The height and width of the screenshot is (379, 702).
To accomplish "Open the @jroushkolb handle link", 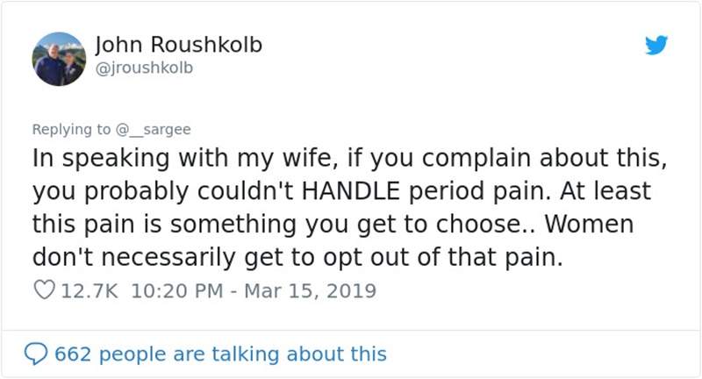I will coord(142,66).
